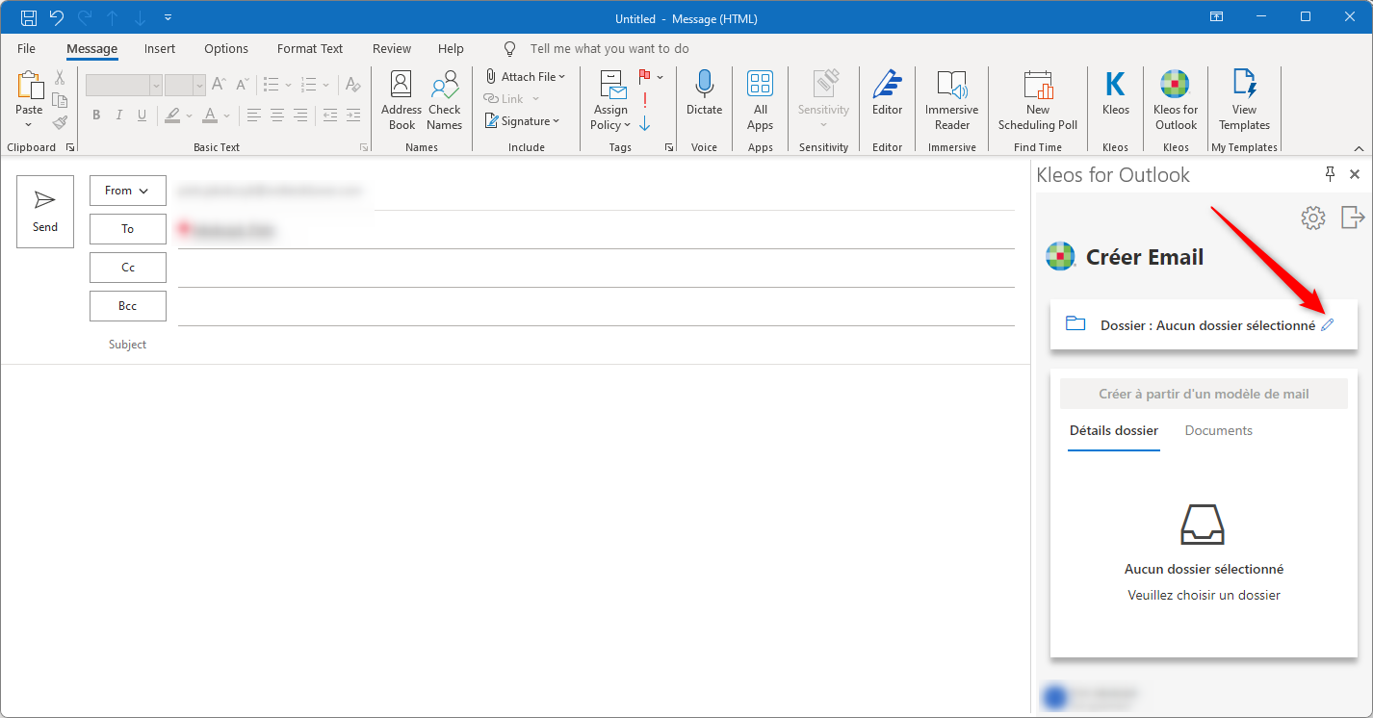Launch Immersive Reader

pyautogui.click(x=951, y=100)
